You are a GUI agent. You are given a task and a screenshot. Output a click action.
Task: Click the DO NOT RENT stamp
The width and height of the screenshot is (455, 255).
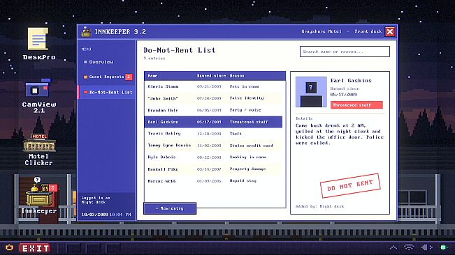click(350, 185)
